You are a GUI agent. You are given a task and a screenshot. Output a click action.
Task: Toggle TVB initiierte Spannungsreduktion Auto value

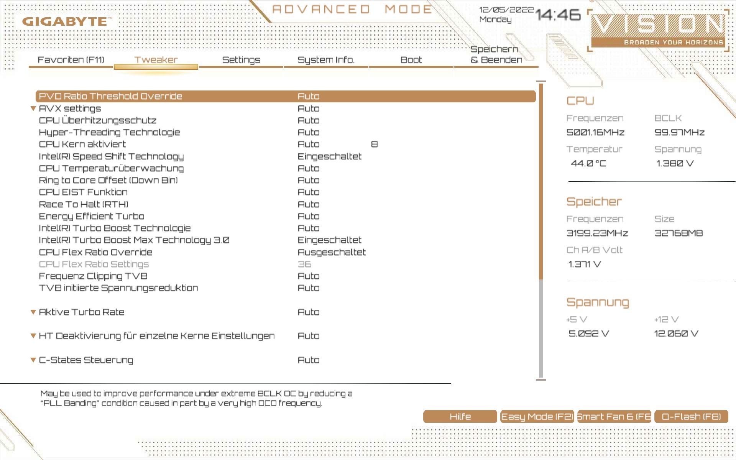click(309, 288)
